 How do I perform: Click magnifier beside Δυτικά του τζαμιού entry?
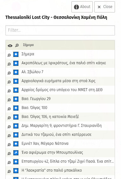pos(9,136)
